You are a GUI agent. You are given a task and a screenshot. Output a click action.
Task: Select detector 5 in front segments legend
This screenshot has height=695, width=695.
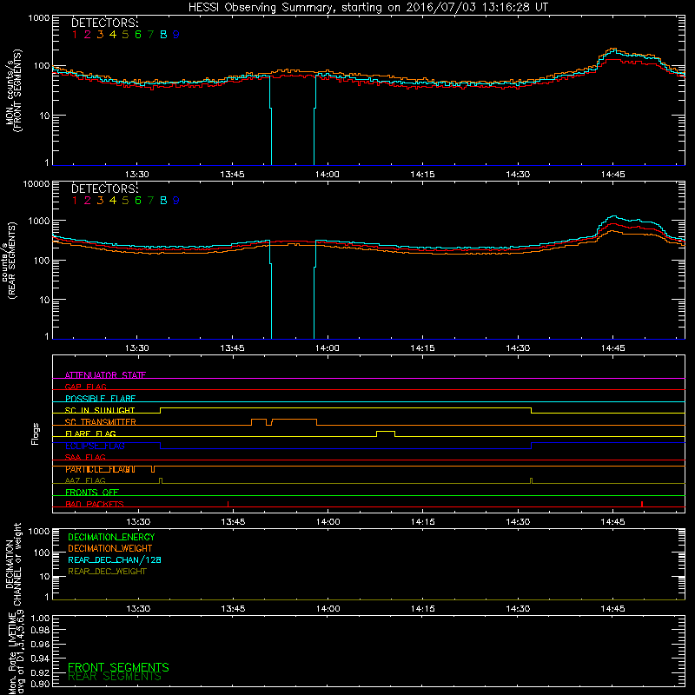tap(125, 35)
